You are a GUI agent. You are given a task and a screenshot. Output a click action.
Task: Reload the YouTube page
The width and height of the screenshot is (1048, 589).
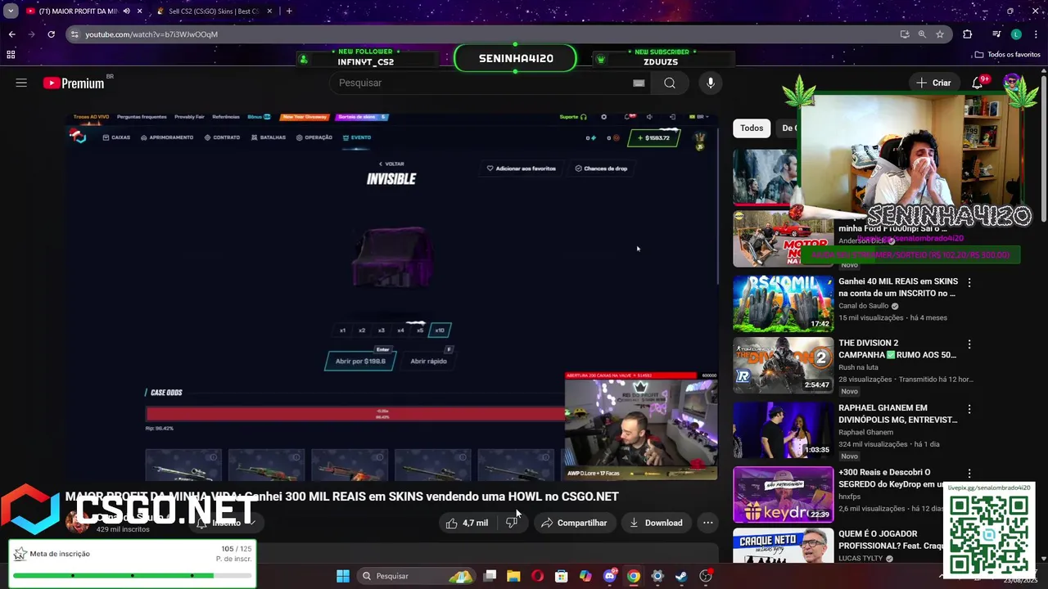point(51,34)
